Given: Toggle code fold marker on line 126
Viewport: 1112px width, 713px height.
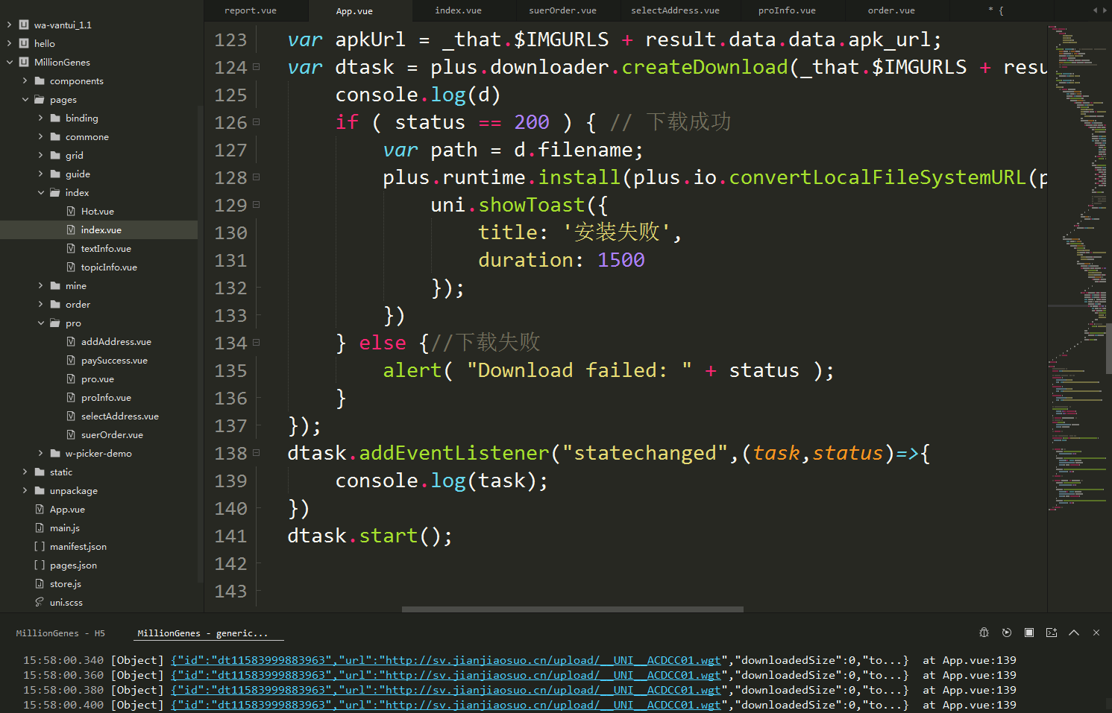Looking at the screenshot, I should pyautogui.click(x=256, y=122).
